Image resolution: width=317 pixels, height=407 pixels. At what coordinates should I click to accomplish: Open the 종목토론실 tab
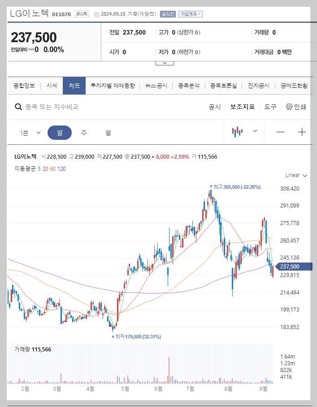click(x=224, y=86)
